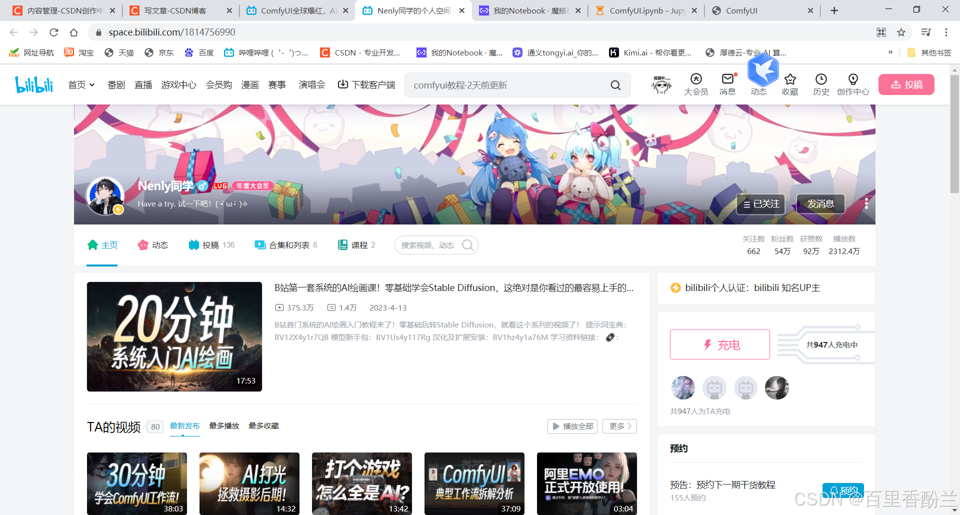This screenshot has height=515, width=960.
Task: Open the 创作中心 lightbulb icon
Action: [x=853, y=84]
